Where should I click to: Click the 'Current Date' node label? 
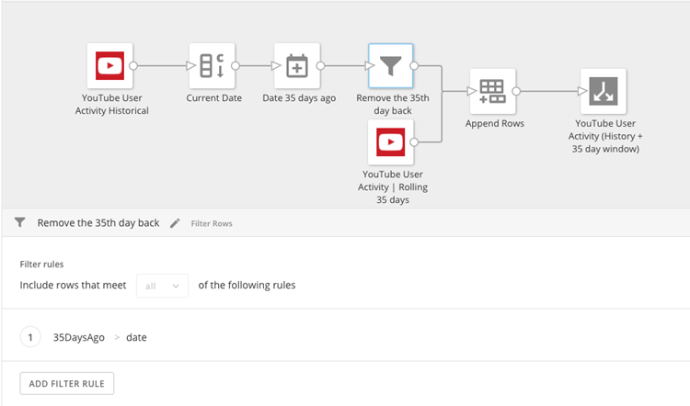tap(213, 98)
